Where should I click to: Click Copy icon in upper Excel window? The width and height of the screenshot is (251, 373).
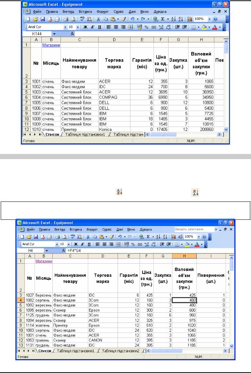tap(106, 19)
